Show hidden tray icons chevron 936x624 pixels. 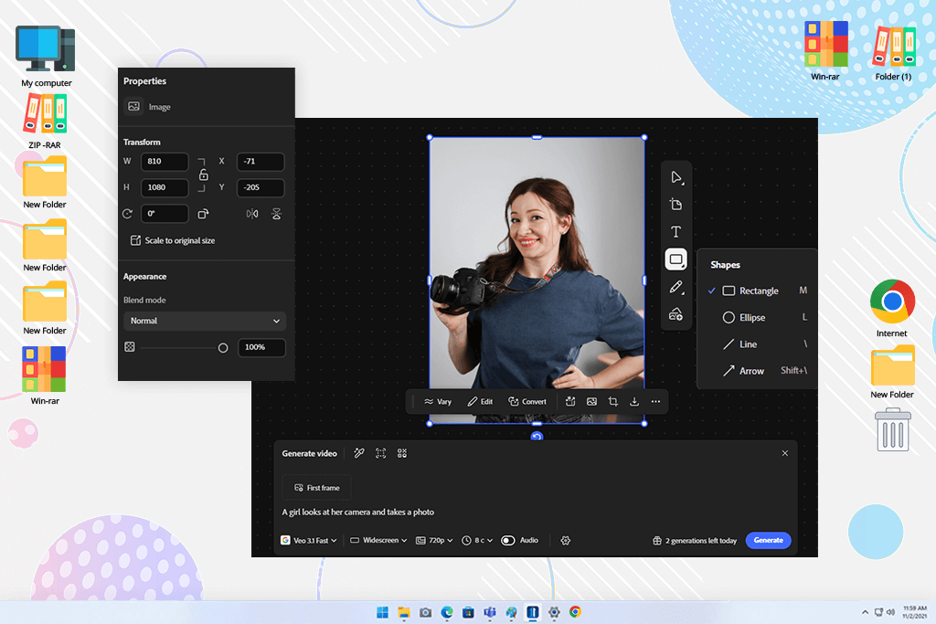[x=865, y=612]
